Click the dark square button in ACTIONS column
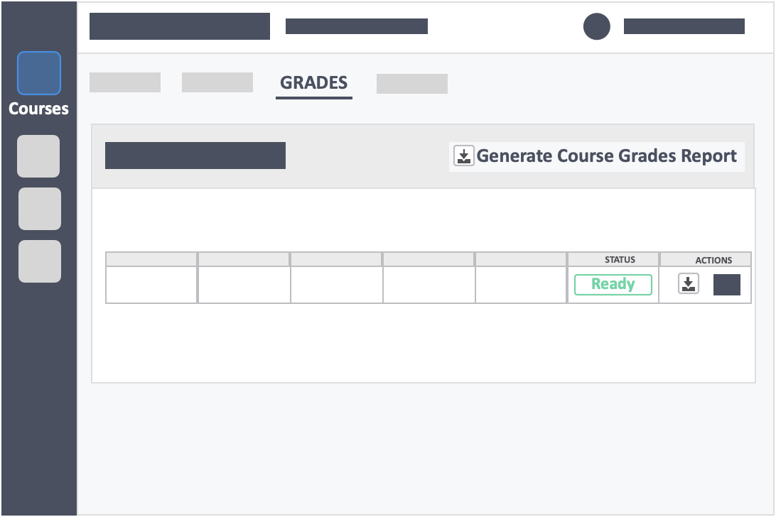 (726, 285)
